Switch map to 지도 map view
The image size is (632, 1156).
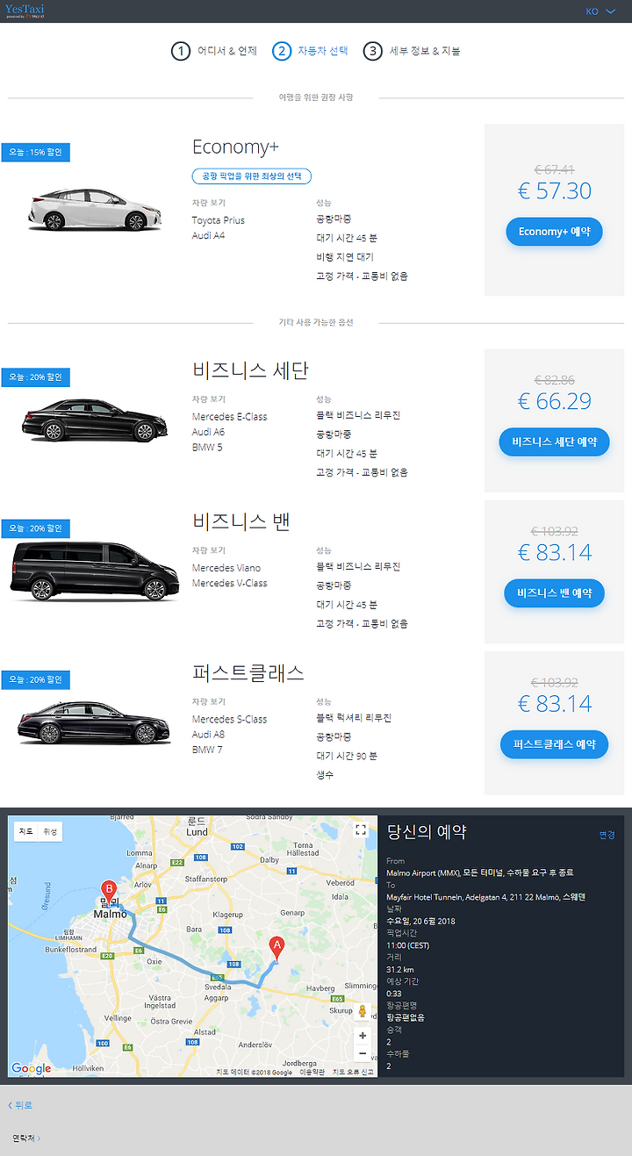click(26, 831)
